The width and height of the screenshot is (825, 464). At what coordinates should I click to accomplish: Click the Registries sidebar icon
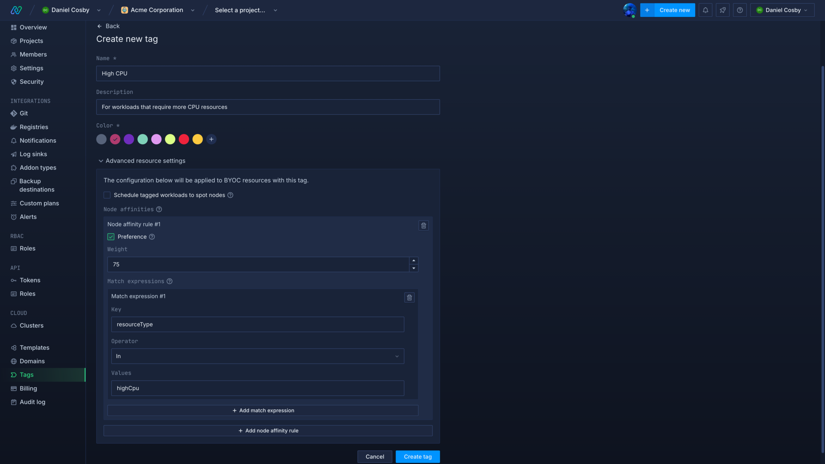(14, 127)
